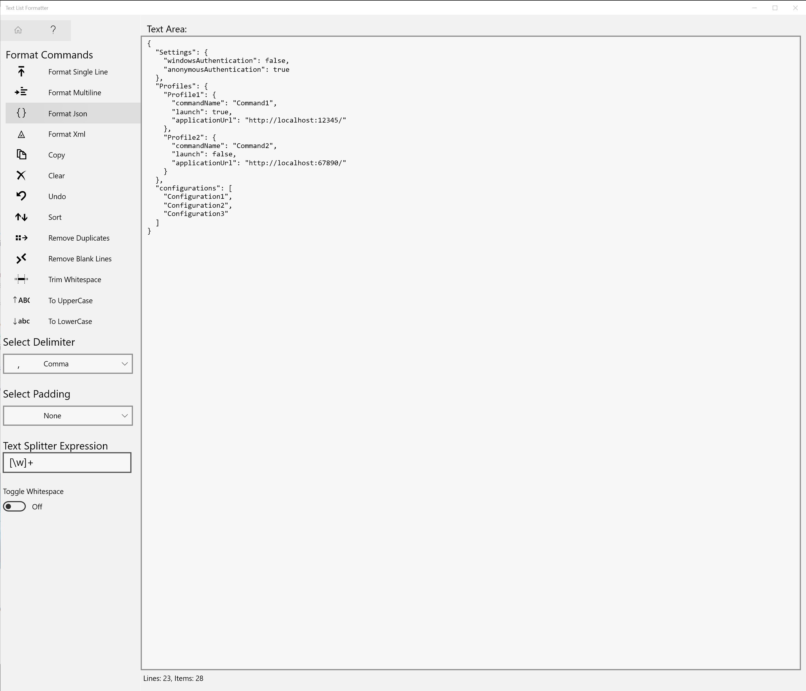Select the Remove Blank Lines command

click(80, 259)
